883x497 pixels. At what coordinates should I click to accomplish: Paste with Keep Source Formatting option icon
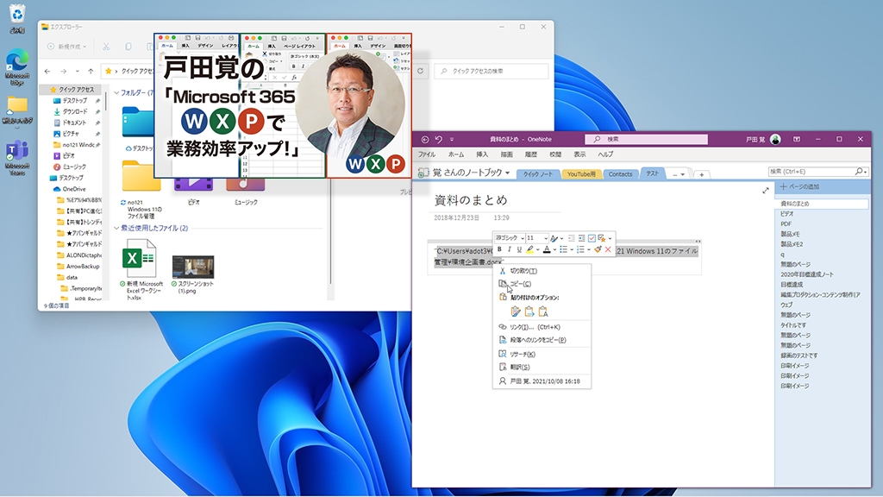[516, 311]
